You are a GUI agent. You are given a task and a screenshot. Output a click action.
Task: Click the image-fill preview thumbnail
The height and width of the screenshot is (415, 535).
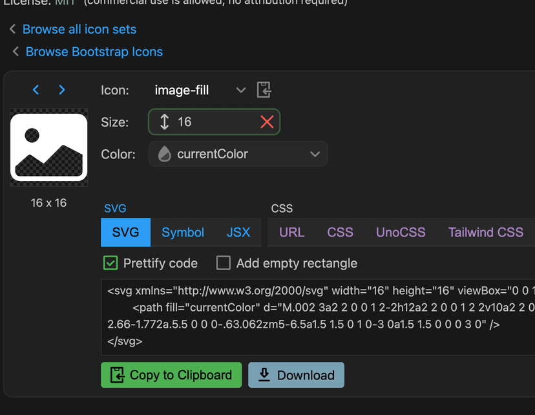tap(48, 147)
